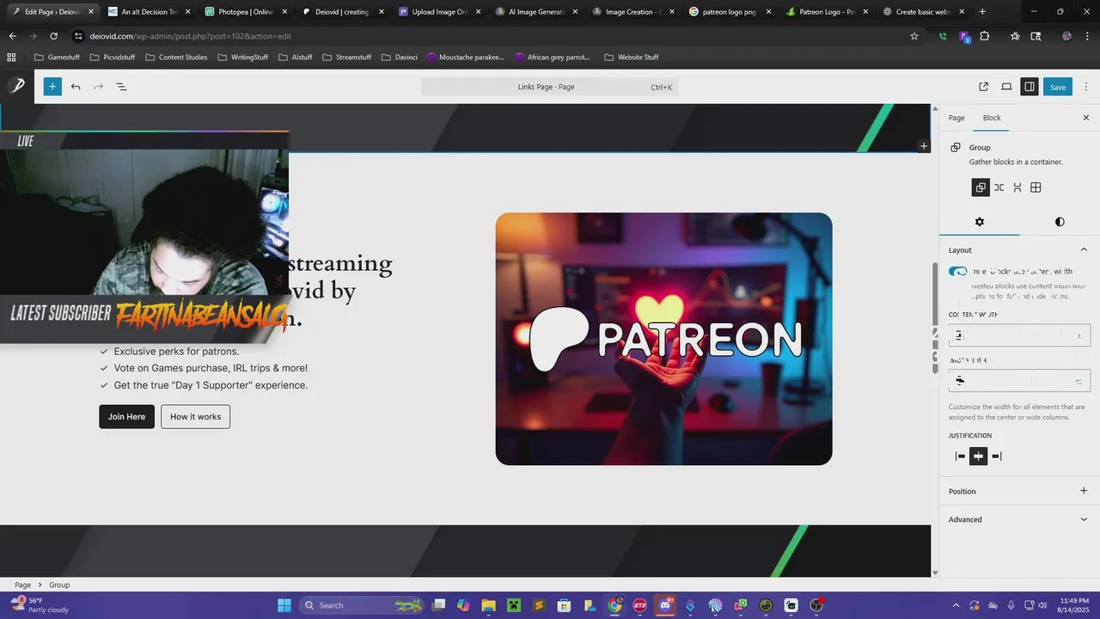
Task: Show hidden system tray icons
Action: tap(956, 605)
